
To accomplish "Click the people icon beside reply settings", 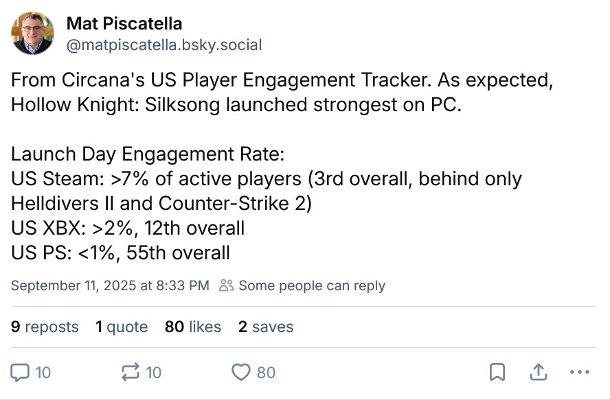I will click(x=226, y=285).
